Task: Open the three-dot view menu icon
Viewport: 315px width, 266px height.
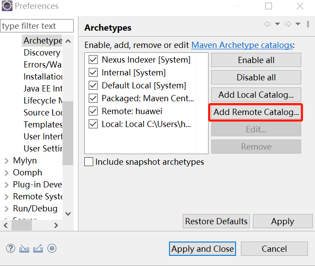Action: coord(308,24)
